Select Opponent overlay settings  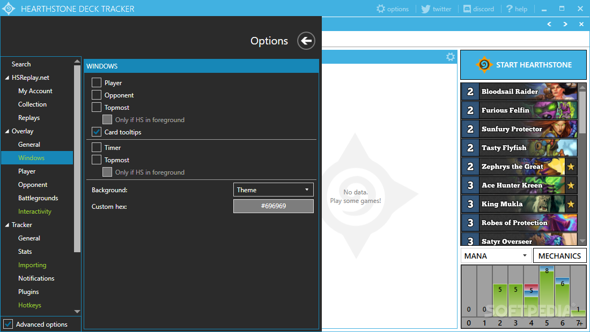[x=33, y=185]
